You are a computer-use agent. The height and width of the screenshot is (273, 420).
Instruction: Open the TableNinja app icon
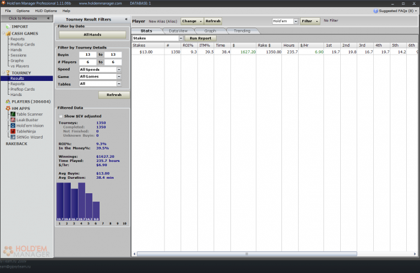[x=13, y=131]
